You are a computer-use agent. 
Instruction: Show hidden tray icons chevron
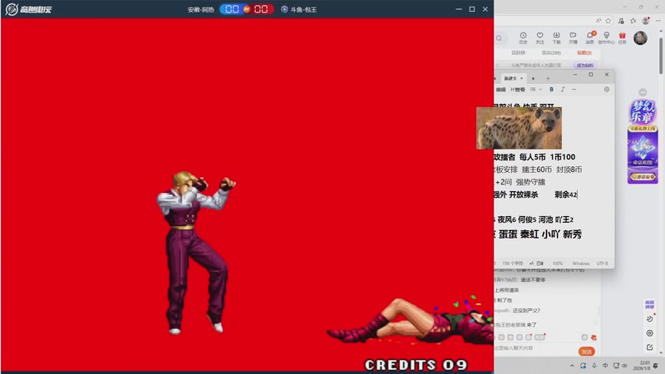click(572, 366)
